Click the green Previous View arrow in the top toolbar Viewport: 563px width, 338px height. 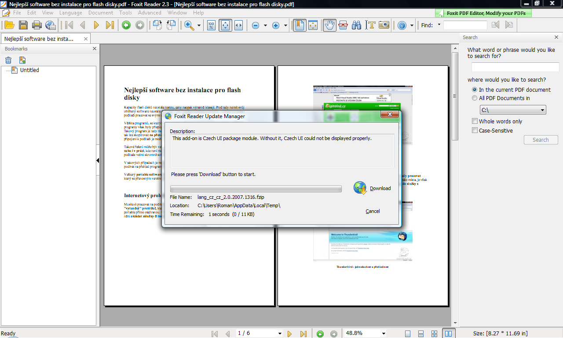click(126, 25)
